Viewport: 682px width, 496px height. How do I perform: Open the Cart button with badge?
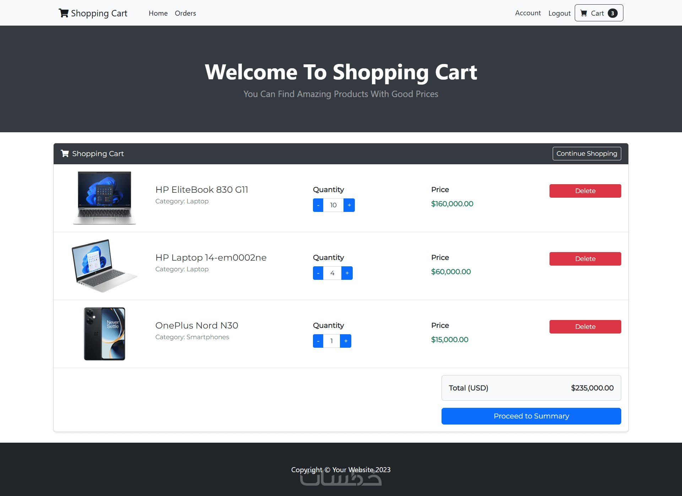click(599, 13)
